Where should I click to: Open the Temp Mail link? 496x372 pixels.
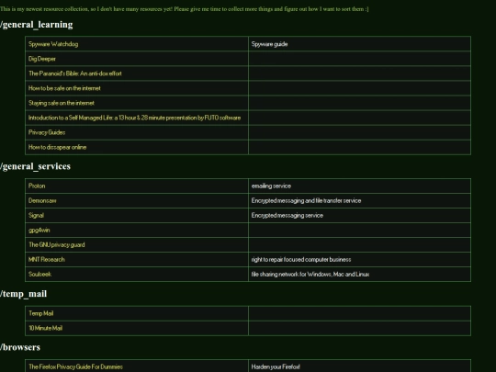pos(40,313)
